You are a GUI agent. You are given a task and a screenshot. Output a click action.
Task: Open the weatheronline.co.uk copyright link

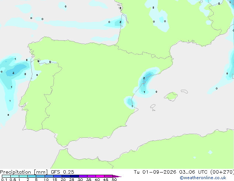pos(203,178)
